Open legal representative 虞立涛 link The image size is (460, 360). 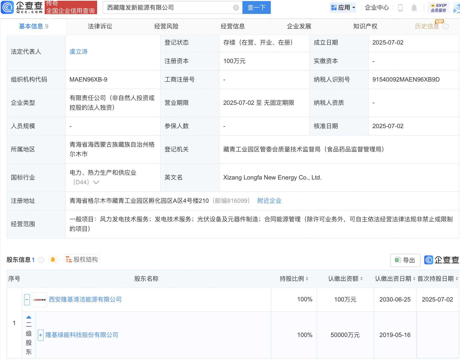click(79, 52)
